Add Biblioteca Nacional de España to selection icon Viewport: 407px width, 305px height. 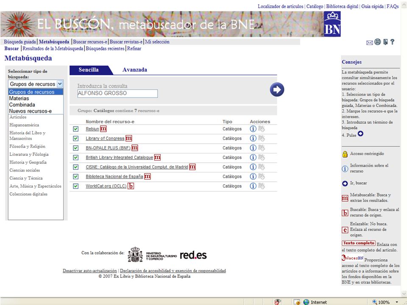[x=262, y=176]
